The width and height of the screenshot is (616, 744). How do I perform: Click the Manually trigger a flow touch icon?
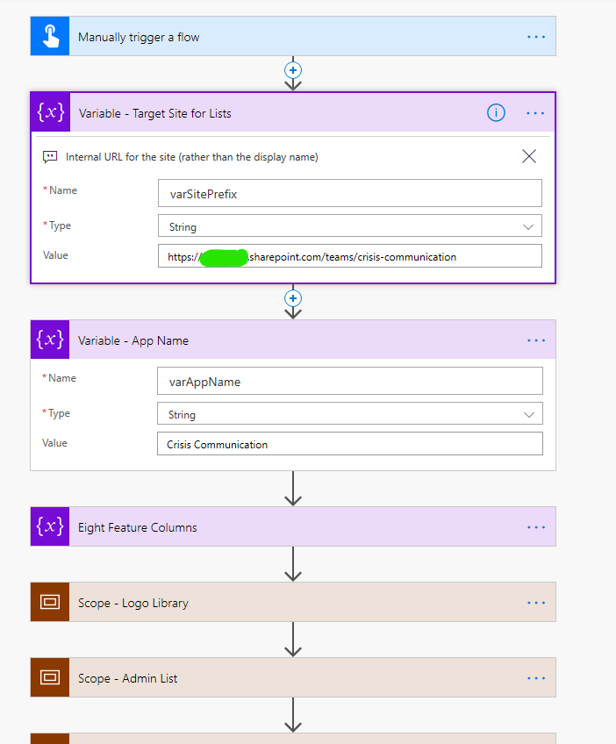tap(49, 36)
